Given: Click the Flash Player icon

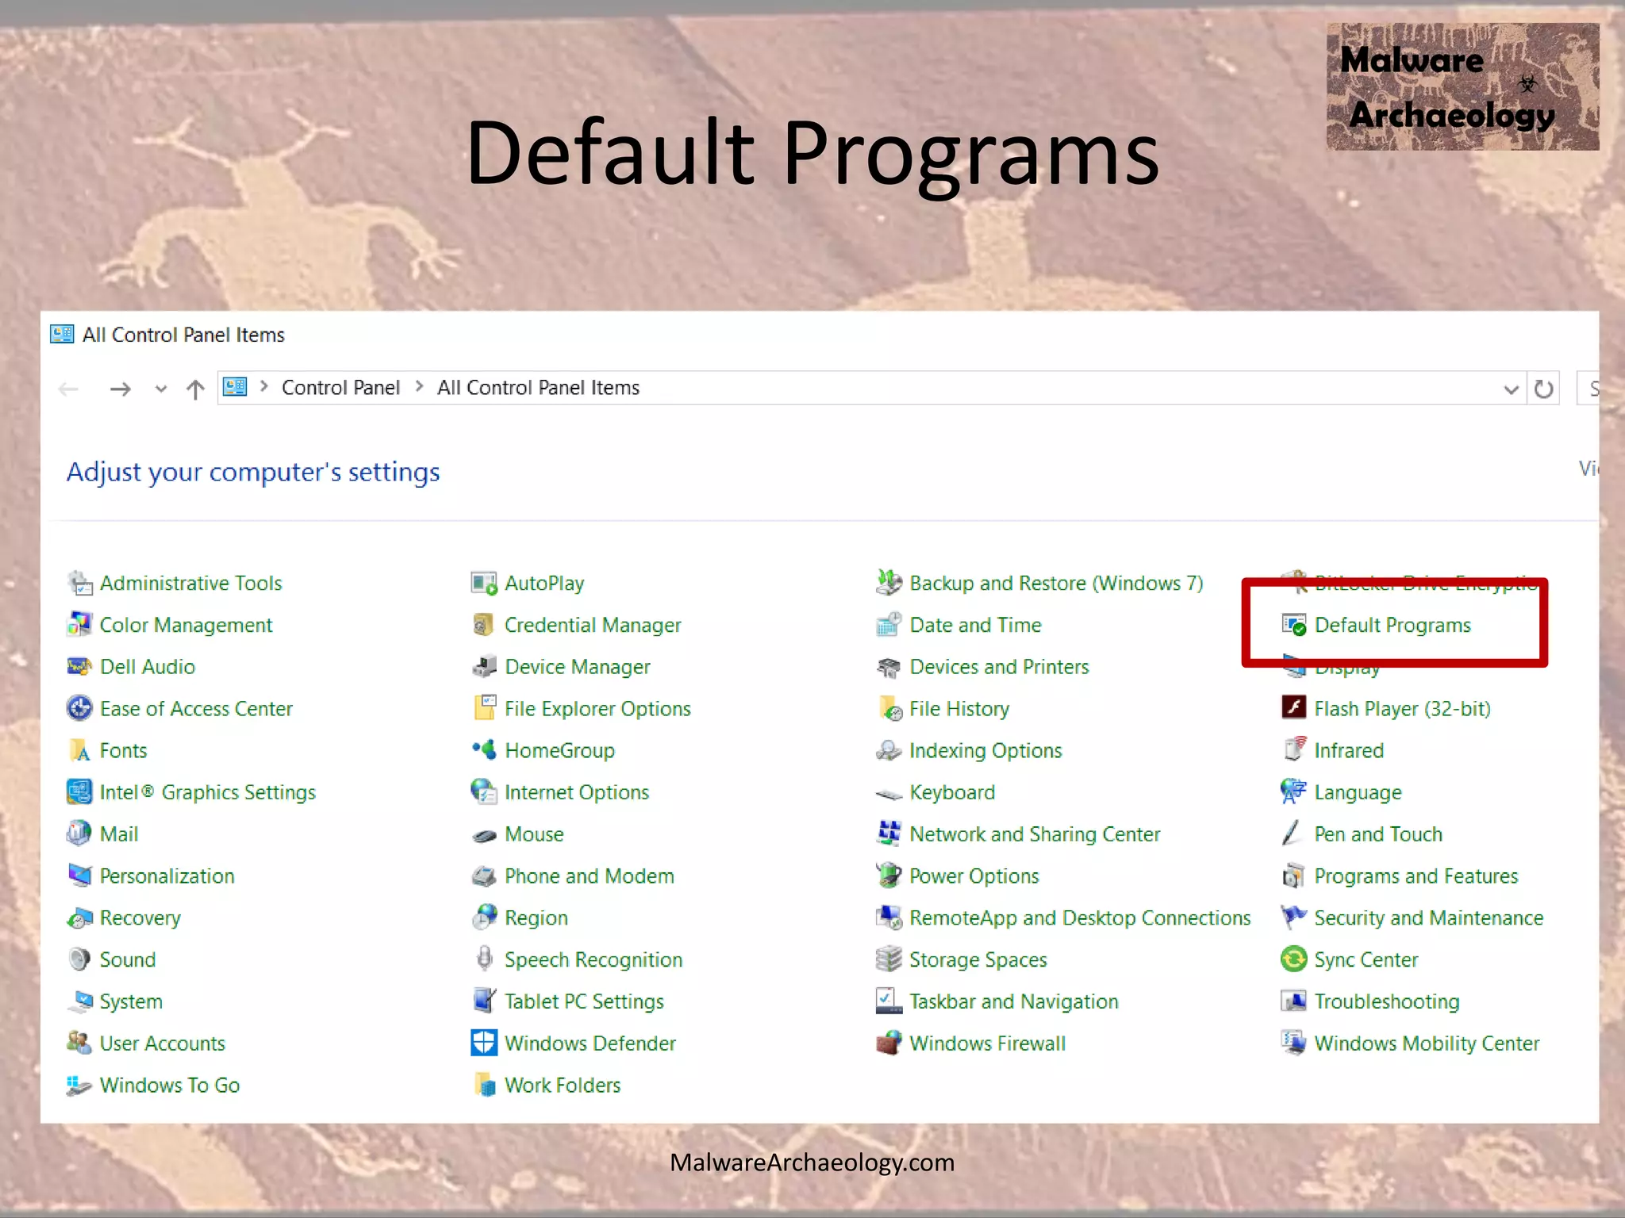Looking at the screenshot, I should (x=1293, y=707).
